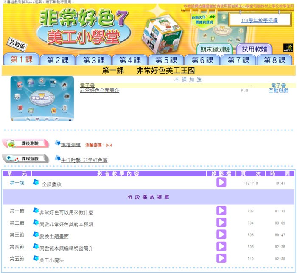Play the 變換主題畫面 recording
Viewport: 297px width, 273px height.
(x=221, y=234)
